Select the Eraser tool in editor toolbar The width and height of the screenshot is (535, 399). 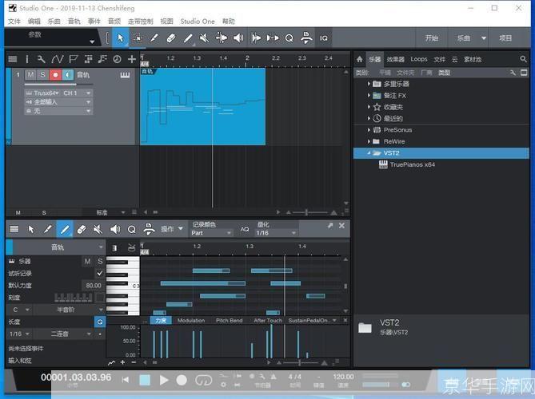pyautogui.click(x=81, y=229)
